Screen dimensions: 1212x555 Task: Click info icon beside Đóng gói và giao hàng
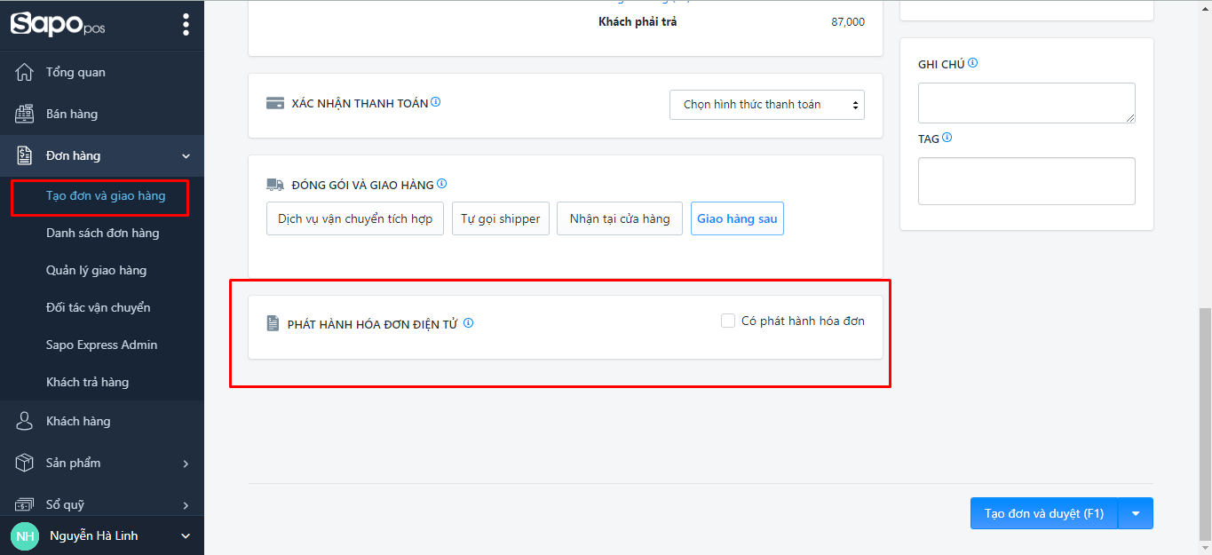[x=441, y=184]
